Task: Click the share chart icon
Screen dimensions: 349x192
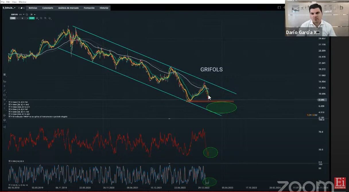Action: click(4, 127)
